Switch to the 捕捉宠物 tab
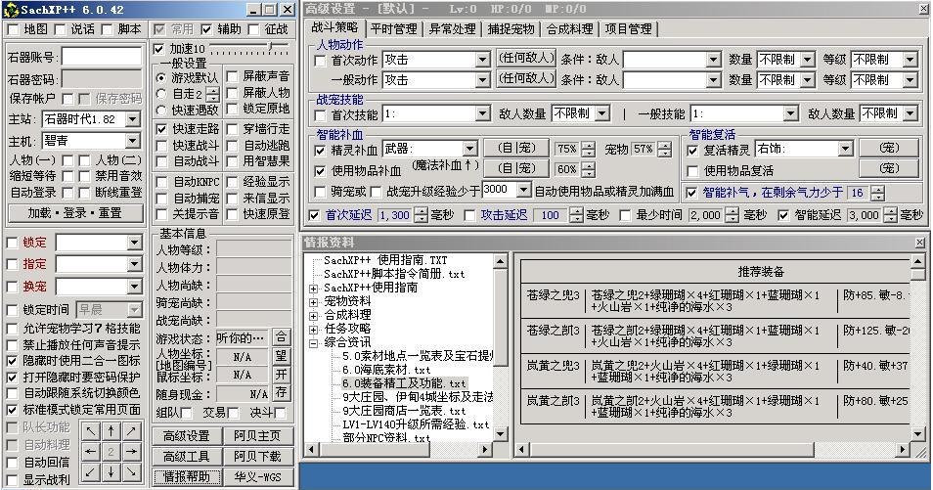 click(x=511, y=29)
